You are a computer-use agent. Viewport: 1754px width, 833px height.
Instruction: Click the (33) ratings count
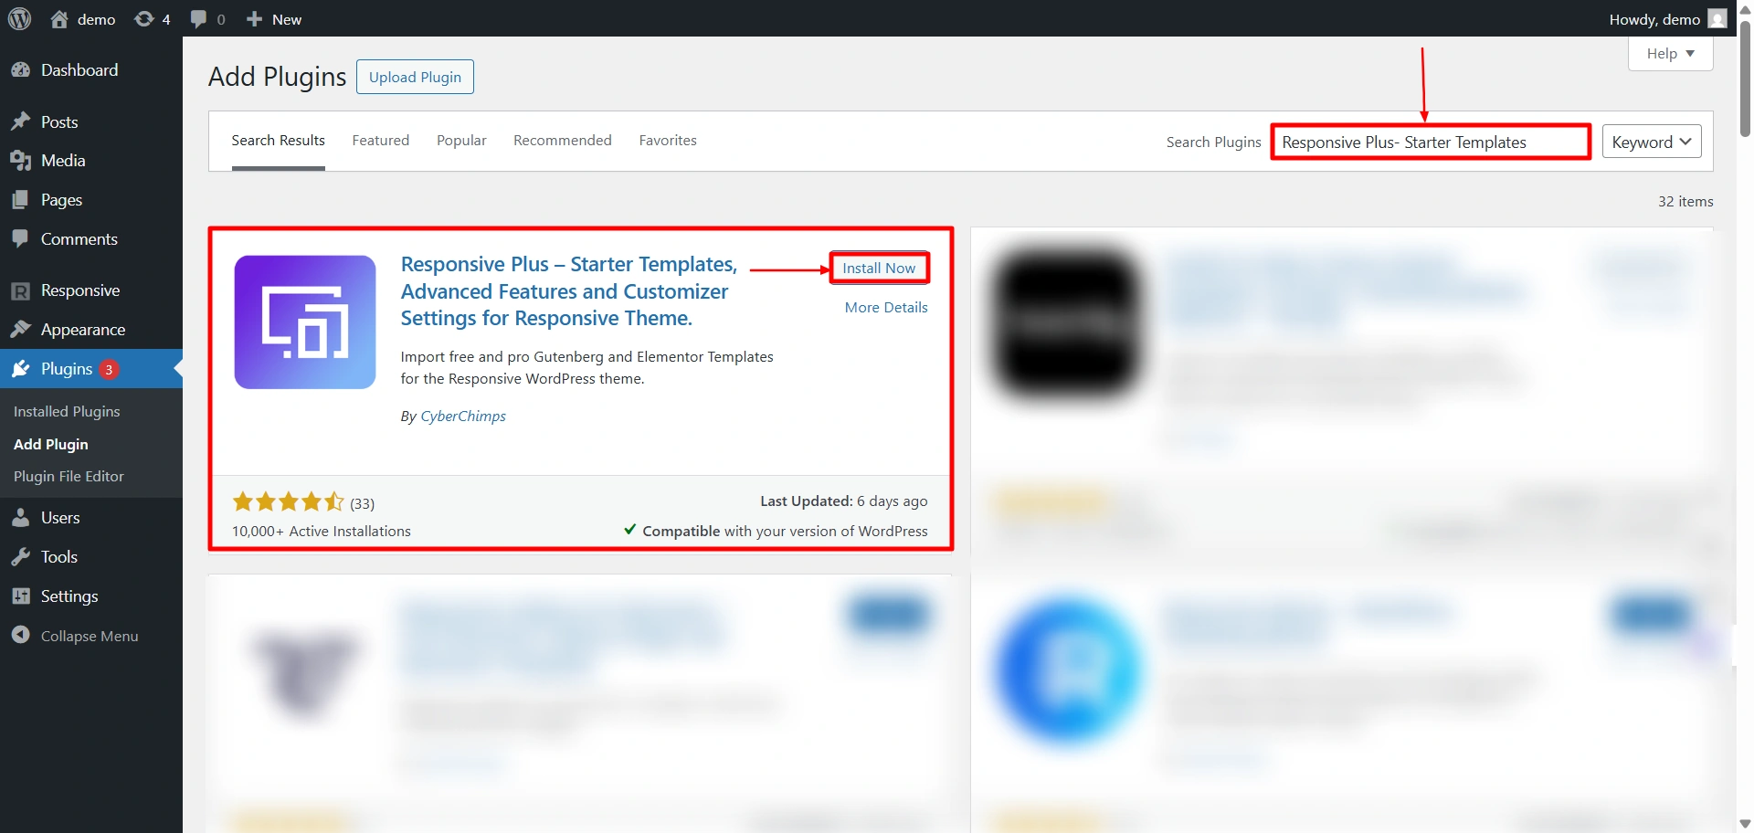[x=362, y=503]
